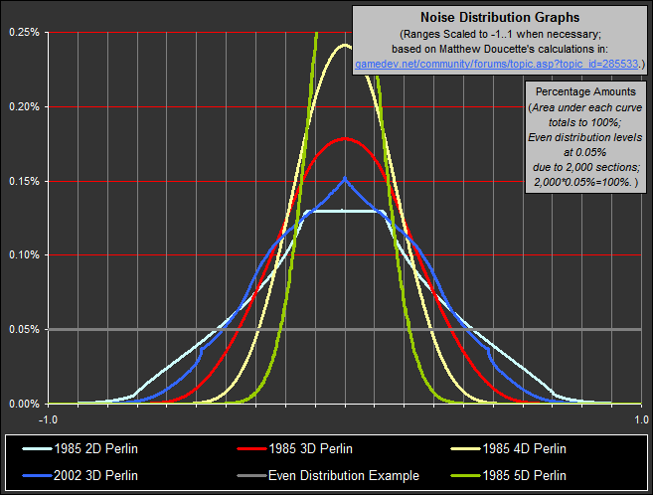Click the 2002 3D Perlin legend swatch
Viewport: 653px width, 495px height.
click(38, 475)
